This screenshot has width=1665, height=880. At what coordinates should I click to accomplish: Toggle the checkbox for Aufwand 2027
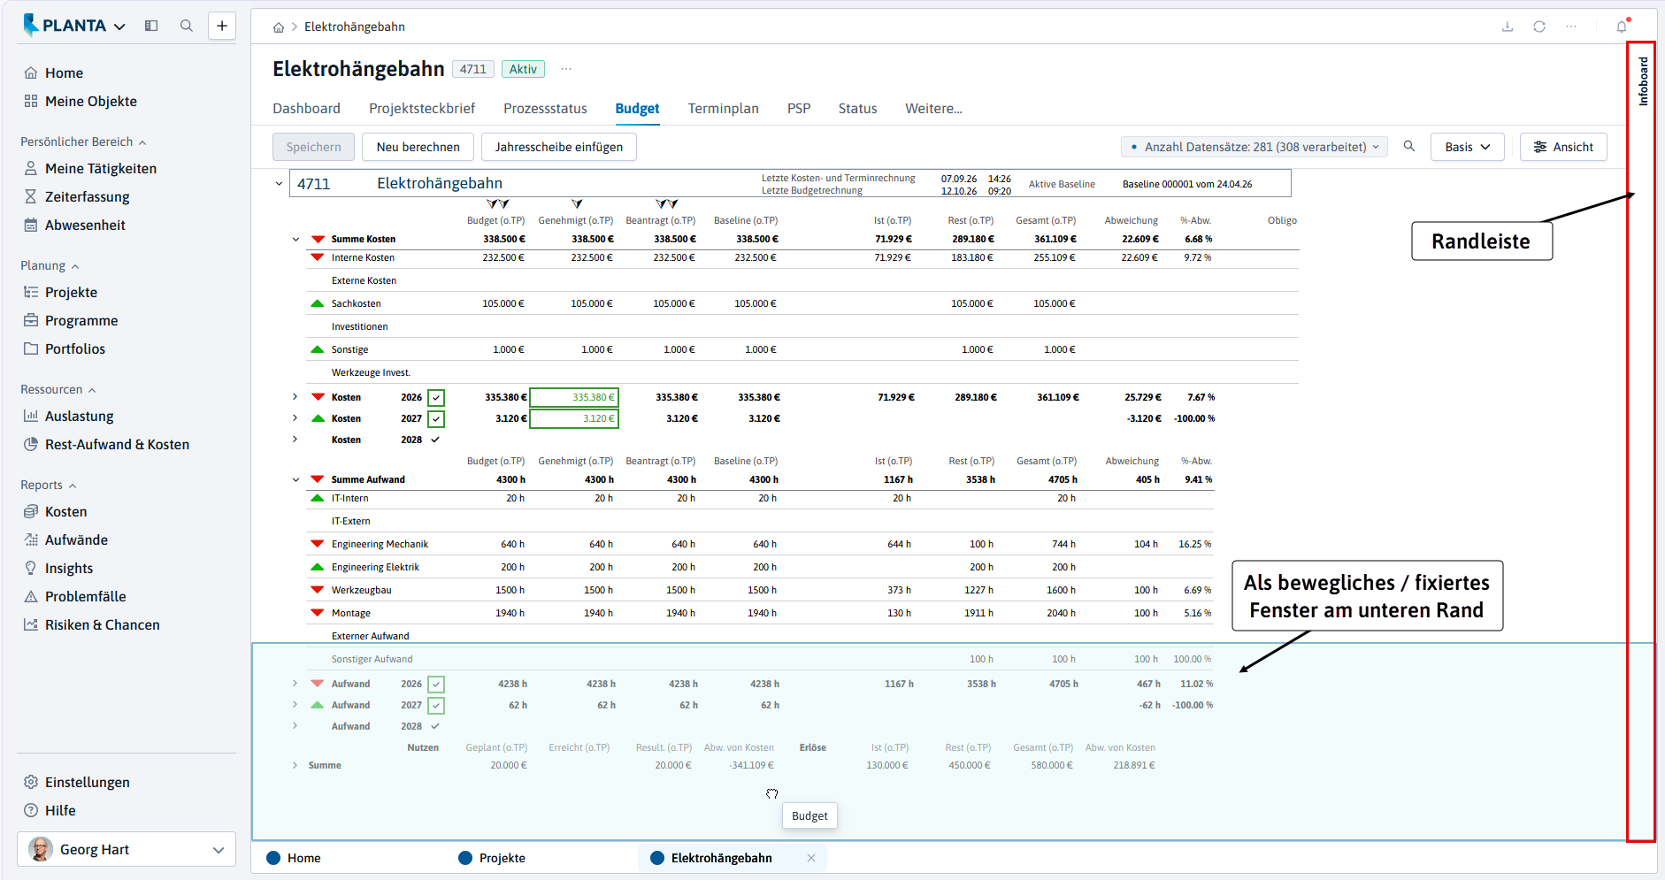[x=436, y=706]
